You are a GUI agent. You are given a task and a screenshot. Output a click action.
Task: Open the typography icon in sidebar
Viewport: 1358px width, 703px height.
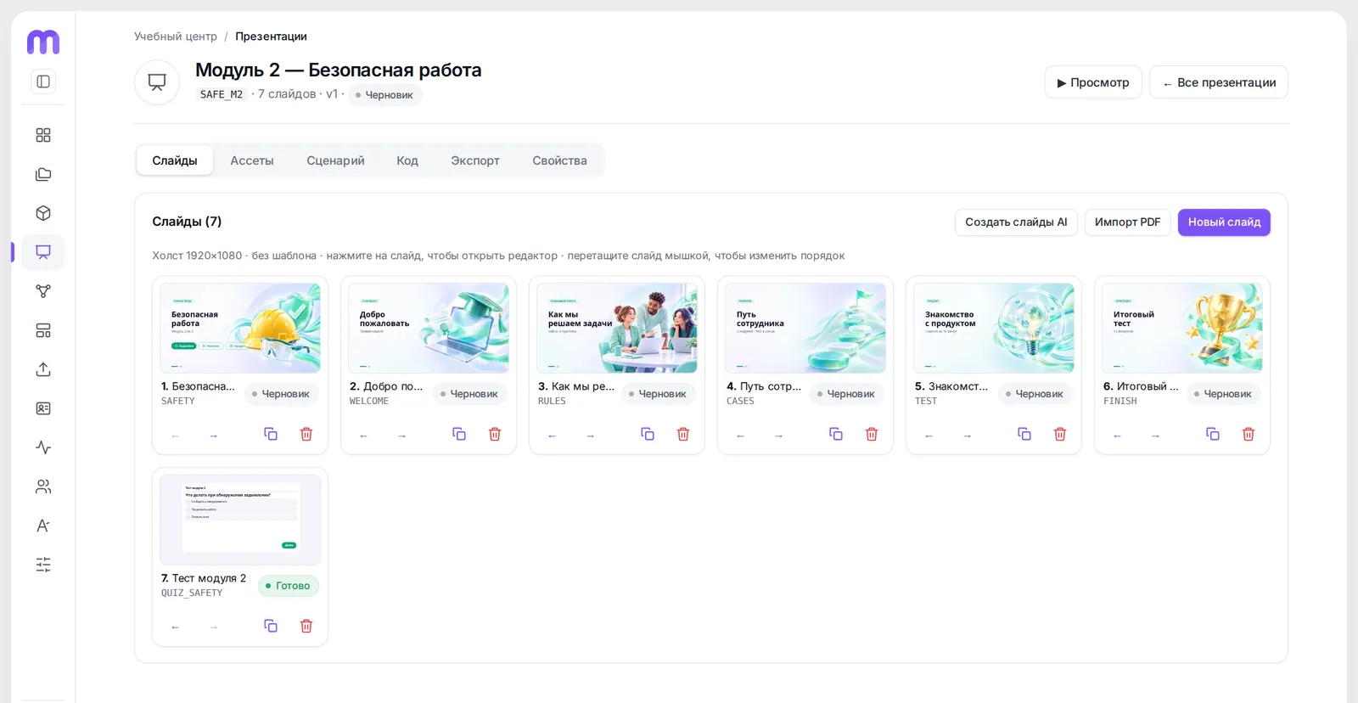(x=43, y=526)
